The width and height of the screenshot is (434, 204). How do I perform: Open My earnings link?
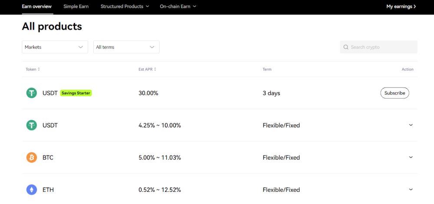pyautogui.click(x=401, y=6)
